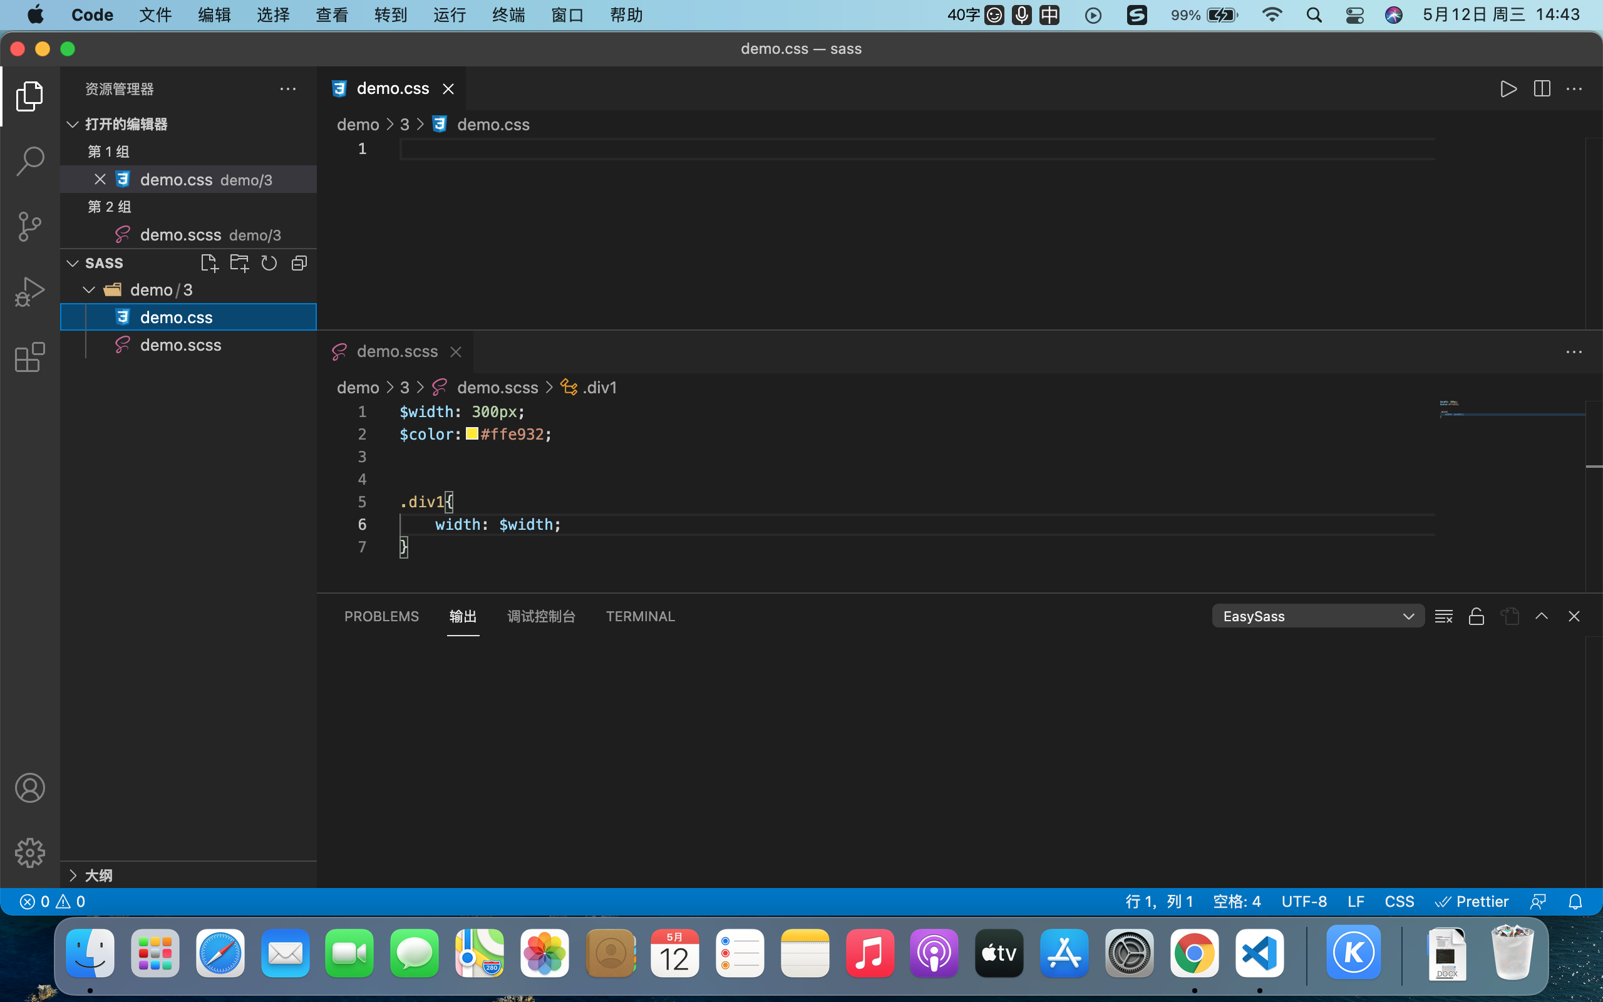Image resolution: width=1603 pixels, height=1002 pixels.
Task: Select demo.scss in the file tree
Action: pos(188,345)
